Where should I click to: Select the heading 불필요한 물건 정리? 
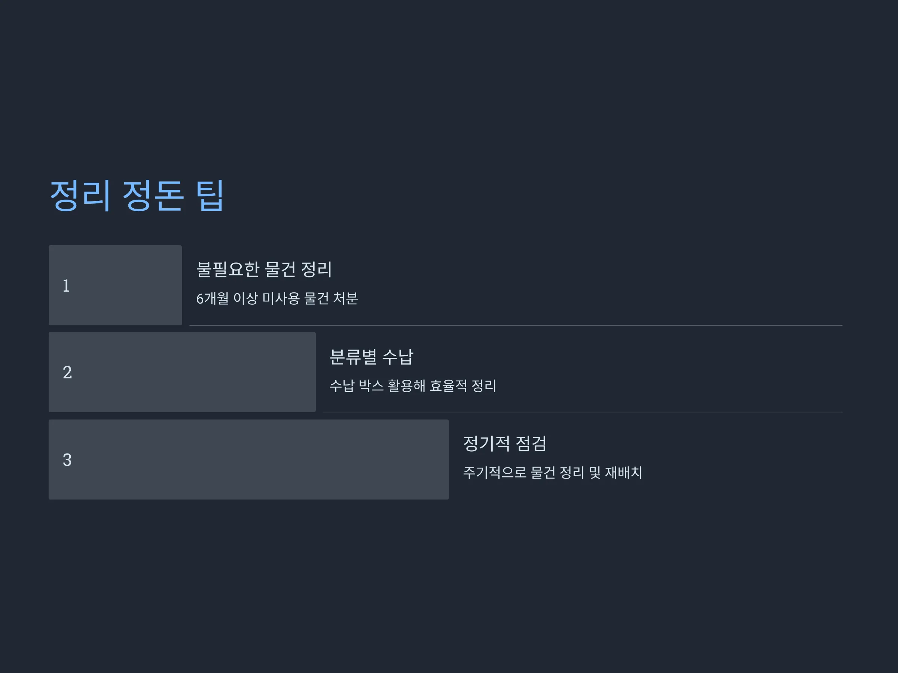click(x=264, y=269)
